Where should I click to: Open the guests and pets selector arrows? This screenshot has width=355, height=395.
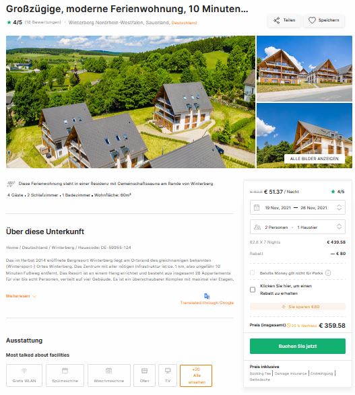[x=339, y=227]
